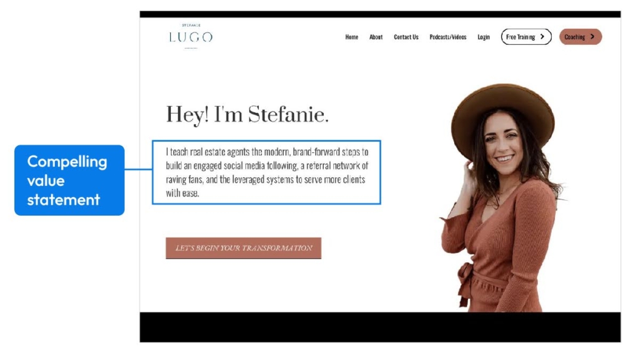This screenshot has width=639, height=353.
Task: Click the black top banner strip
Action: tap(380, 14)
